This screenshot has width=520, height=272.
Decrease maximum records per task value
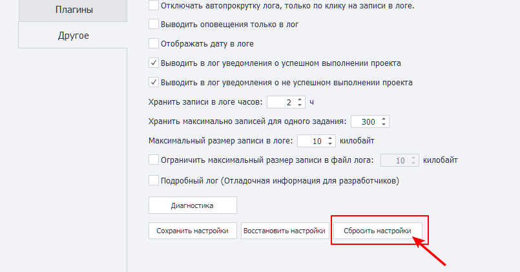tap(384, 124)
